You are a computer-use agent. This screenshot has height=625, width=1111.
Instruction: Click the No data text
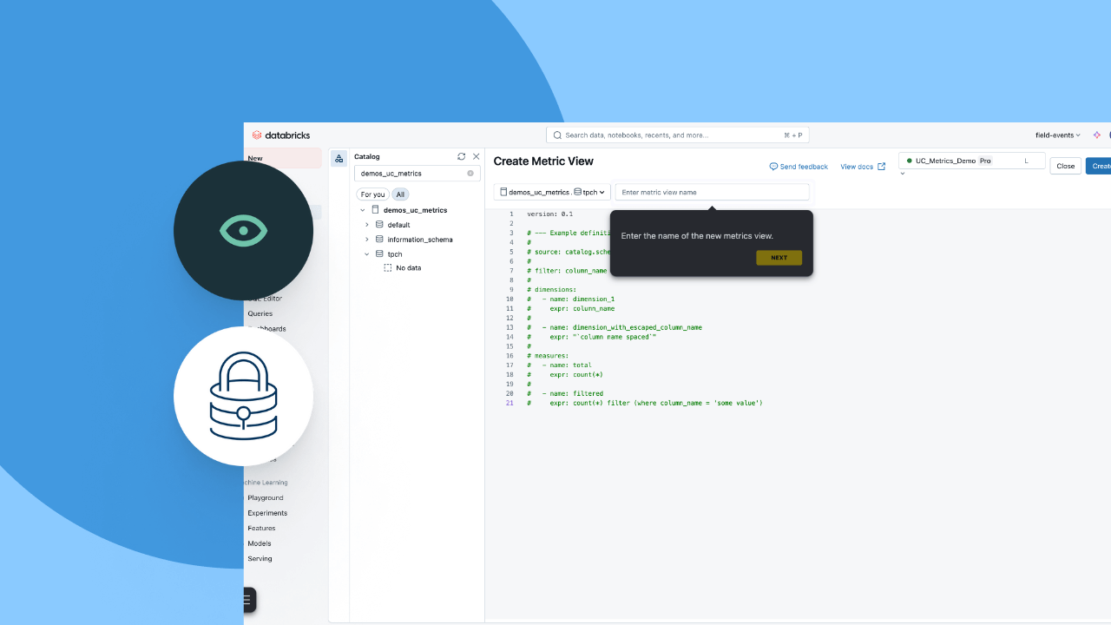click(x=409, y=268)
